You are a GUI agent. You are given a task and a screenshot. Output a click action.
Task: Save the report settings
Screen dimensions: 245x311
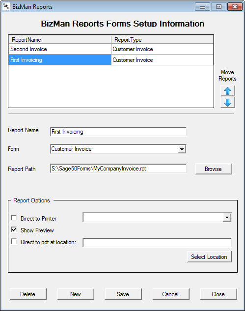click(123, 294)
